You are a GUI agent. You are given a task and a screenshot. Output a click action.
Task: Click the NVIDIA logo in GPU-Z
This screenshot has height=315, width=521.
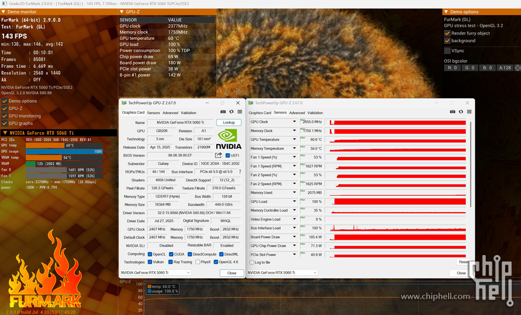(x=229, y=139)
